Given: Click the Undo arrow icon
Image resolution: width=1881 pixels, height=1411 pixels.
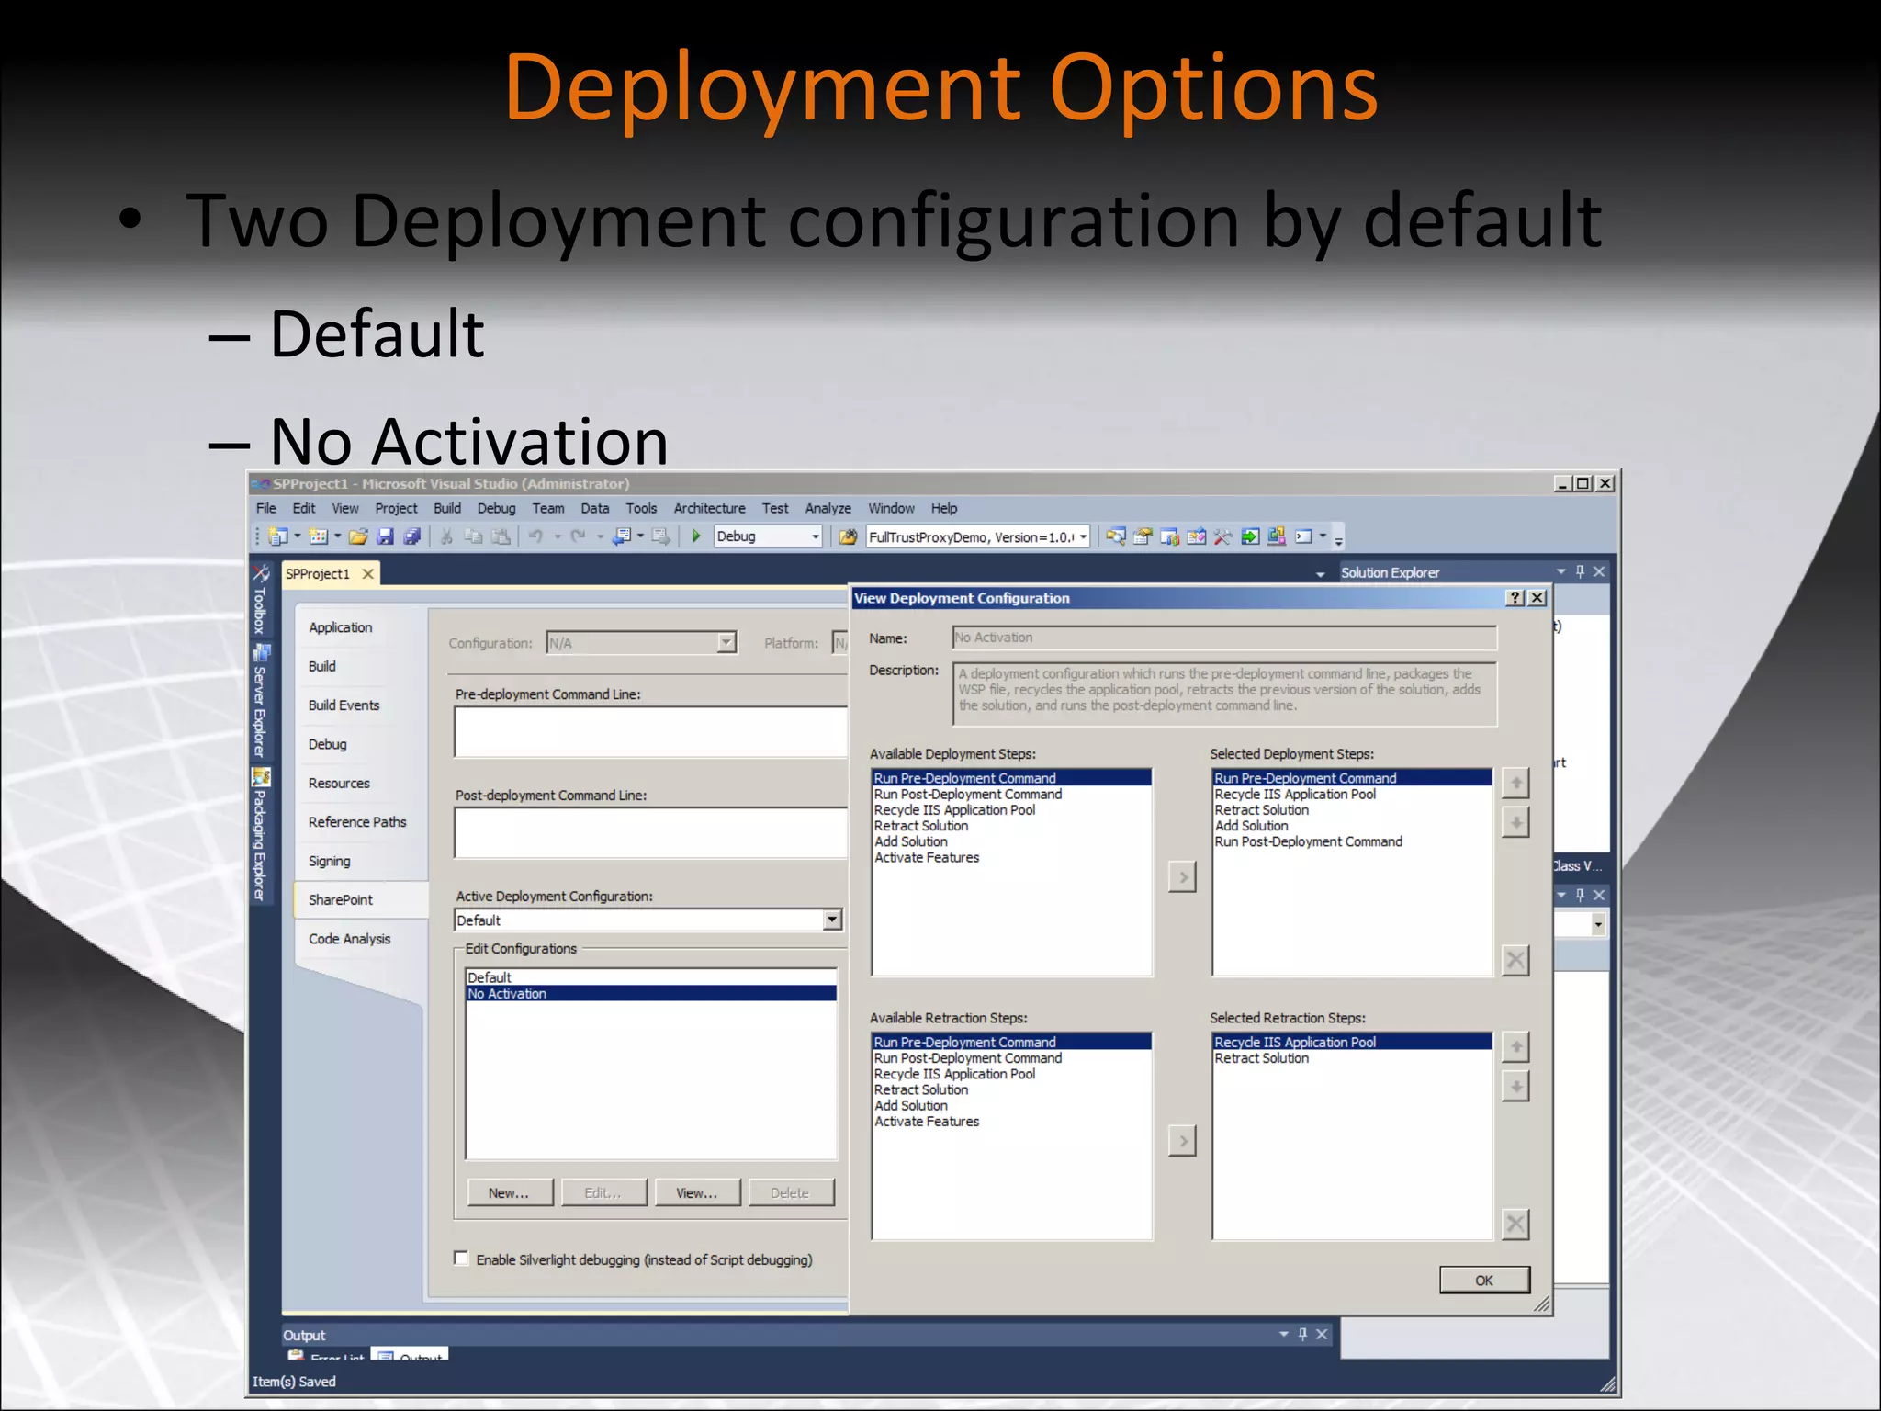Looking at the screenshot, I should tap(535, 536).
